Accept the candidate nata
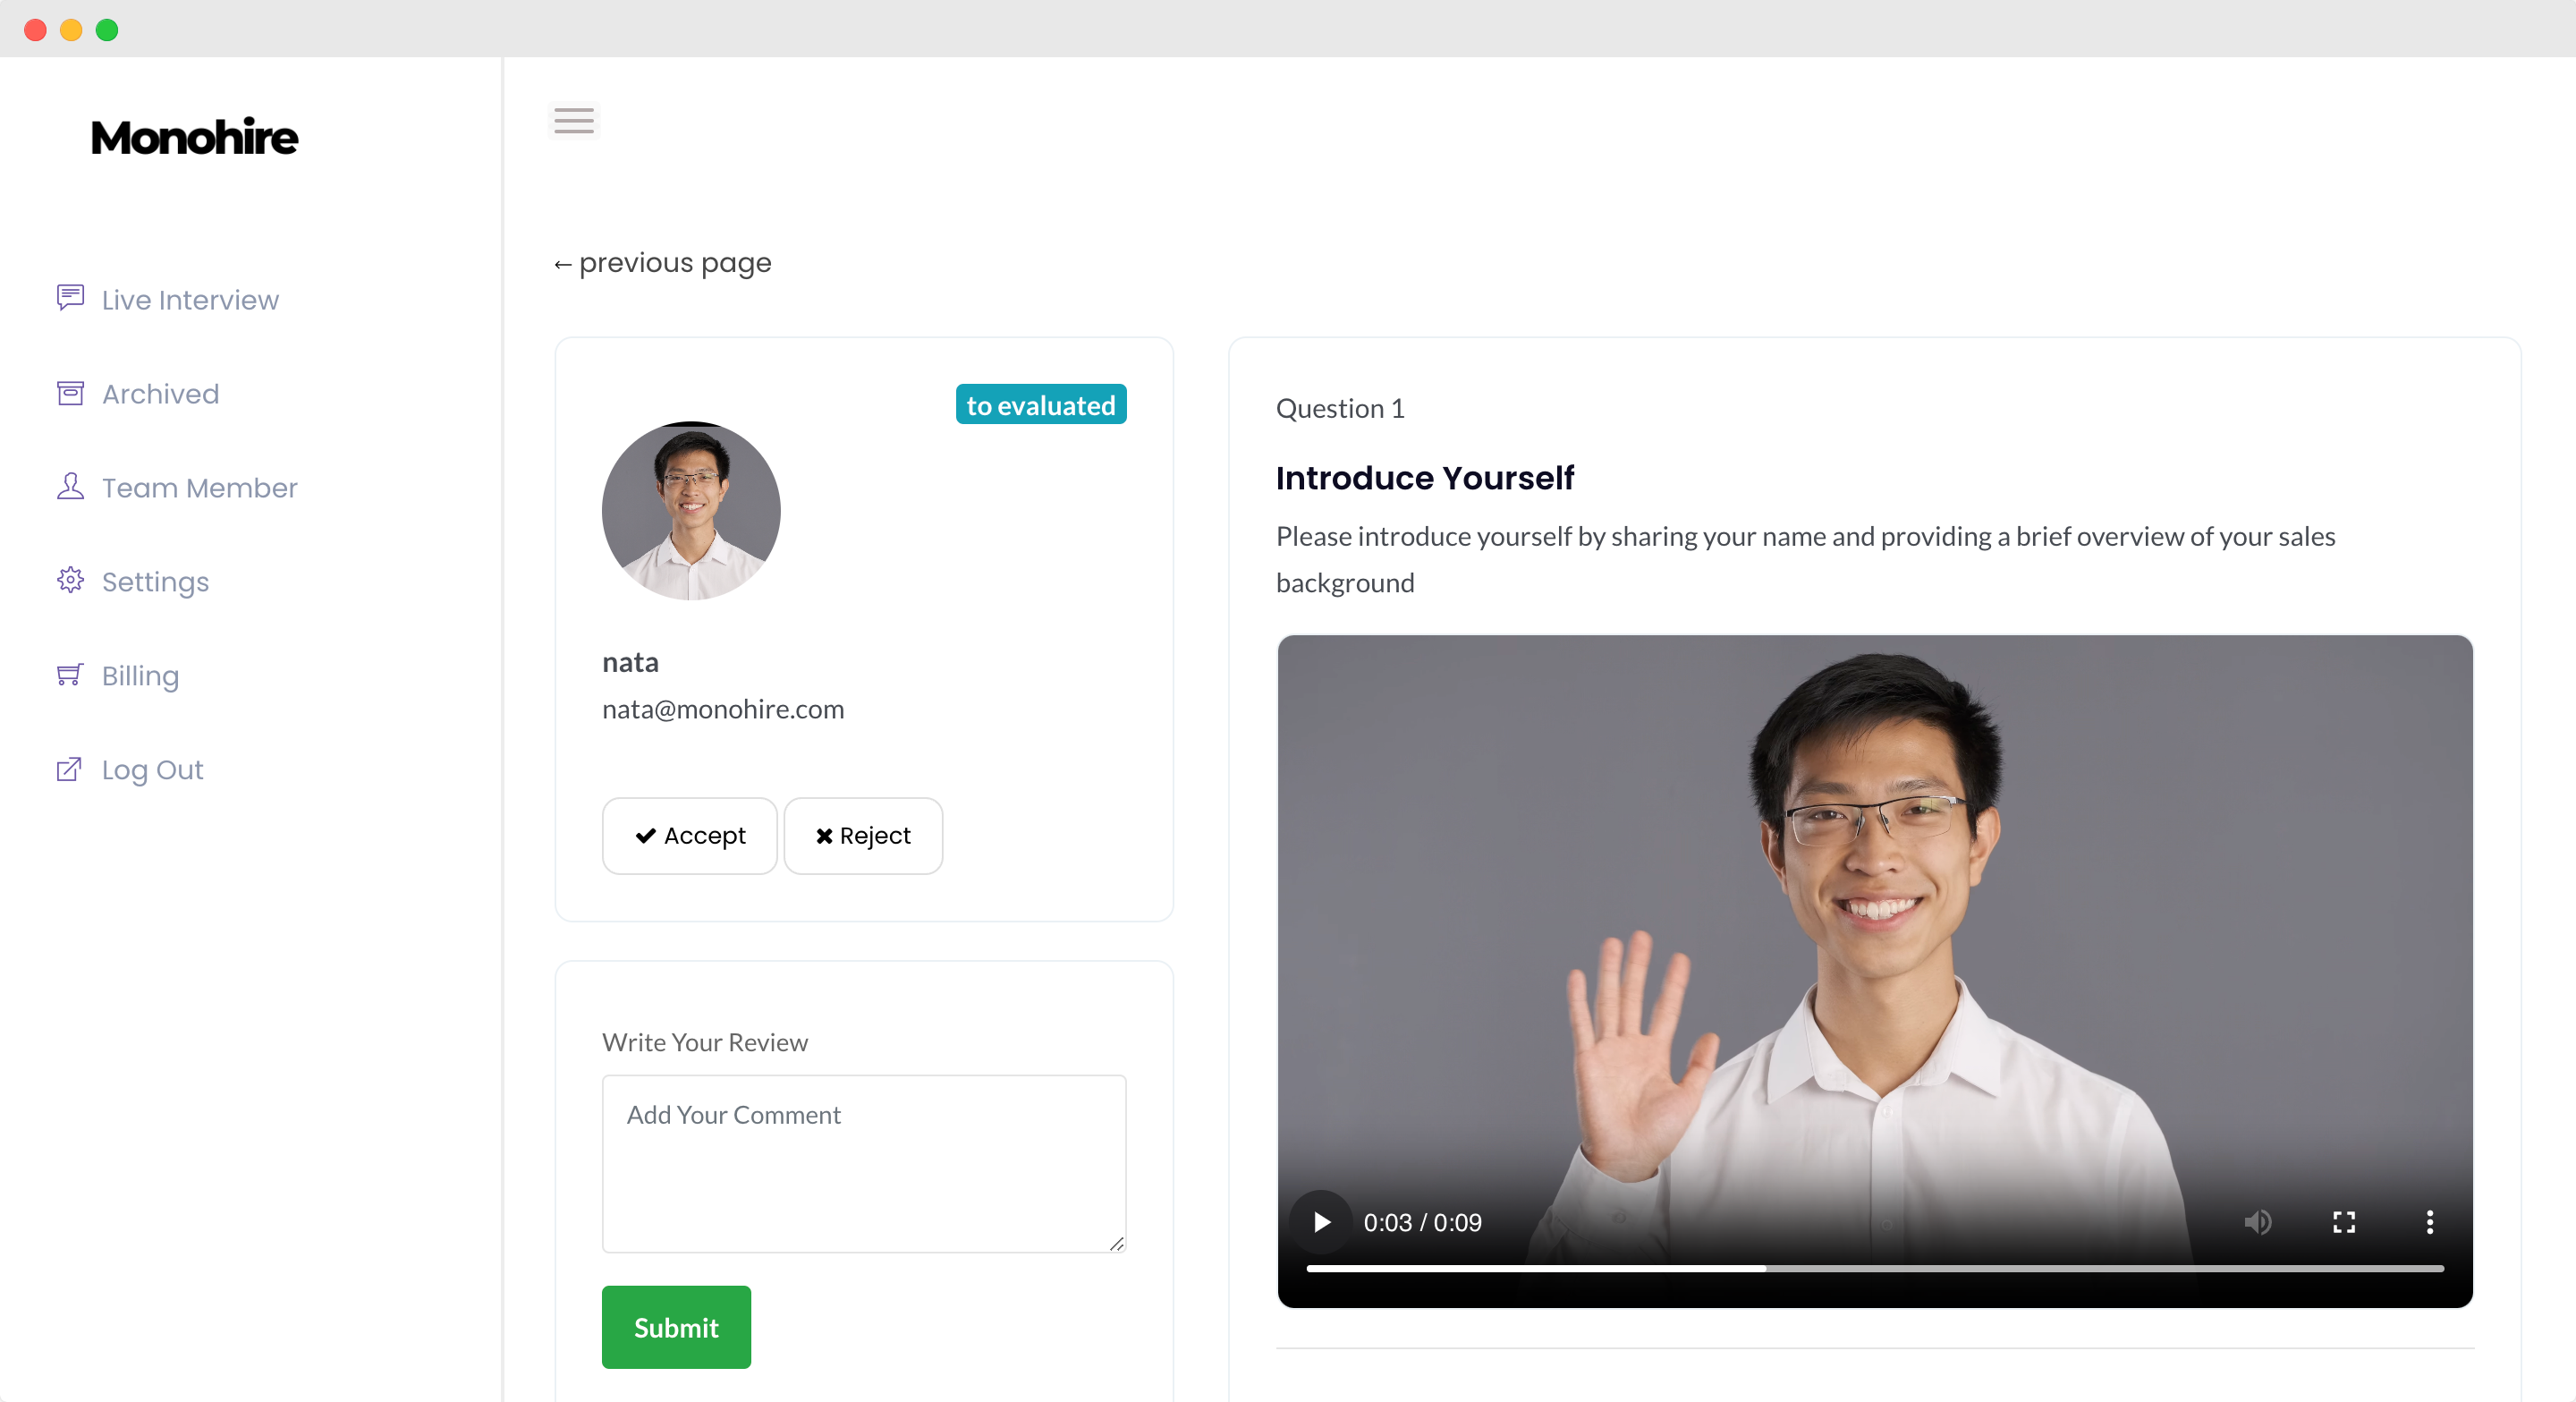Image resolution: width=2576 pixels, height=1402 pixels. [689, 836]
